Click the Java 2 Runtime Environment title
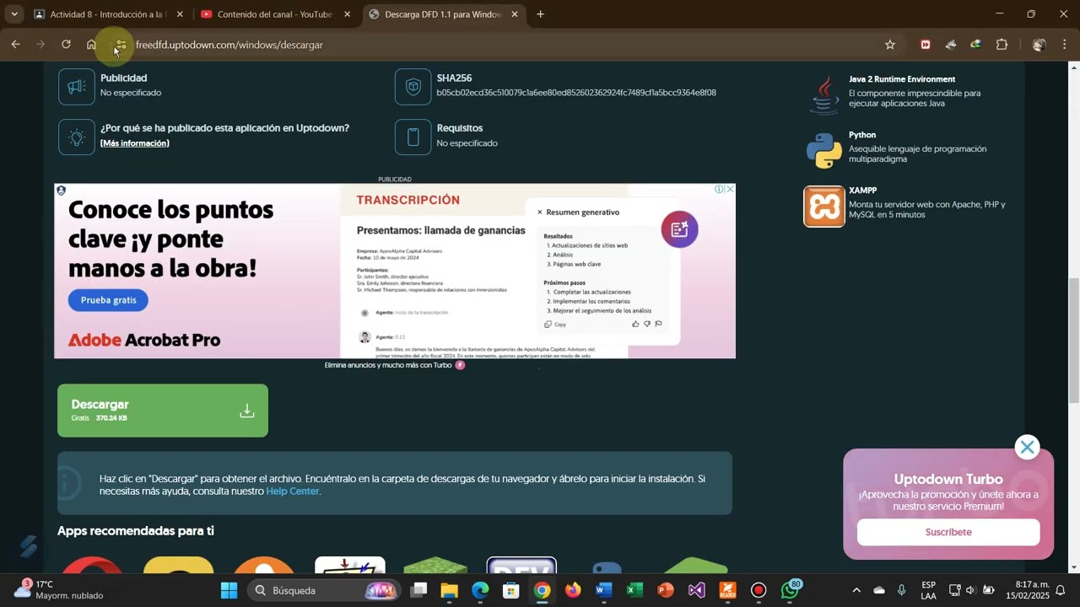The width and height of the screenshot is (1080, 607). [902, 79]
